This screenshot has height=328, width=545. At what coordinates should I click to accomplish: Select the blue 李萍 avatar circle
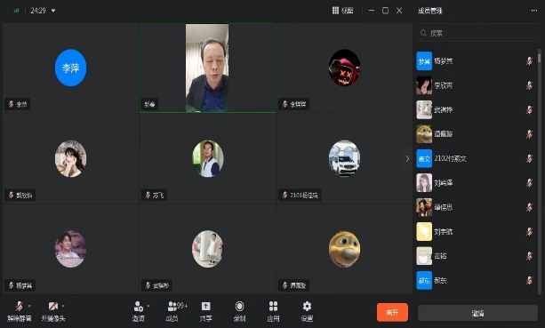point(70,68)
